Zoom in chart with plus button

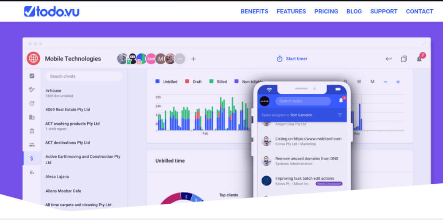398,82
